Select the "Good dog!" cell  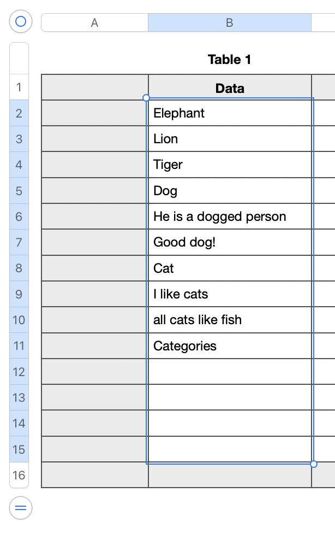tap(230, 242)
